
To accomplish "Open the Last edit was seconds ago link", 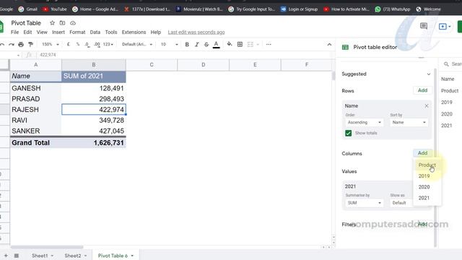I will coord(196,32).
